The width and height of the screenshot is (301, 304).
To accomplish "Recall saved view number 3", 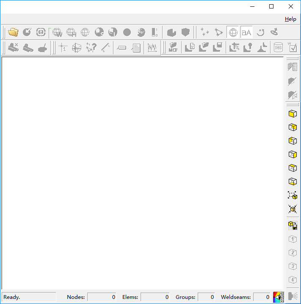I will tap(293, 266).
